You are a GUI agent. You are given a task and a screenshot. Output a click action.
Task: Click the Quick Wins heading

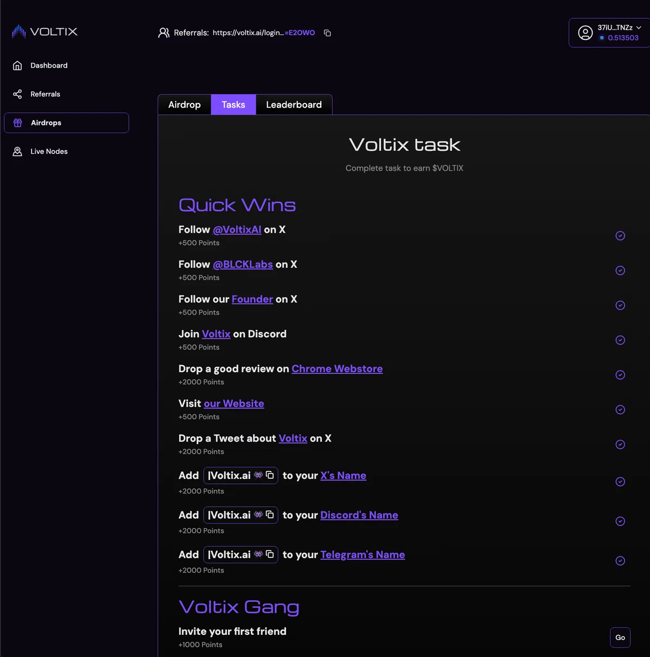click(237, 205)
